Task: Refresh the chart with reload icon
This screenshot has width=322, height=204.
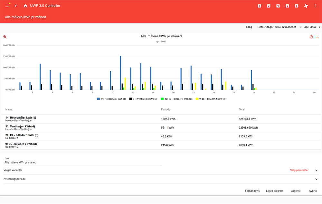Action: (x=311, y=37)
